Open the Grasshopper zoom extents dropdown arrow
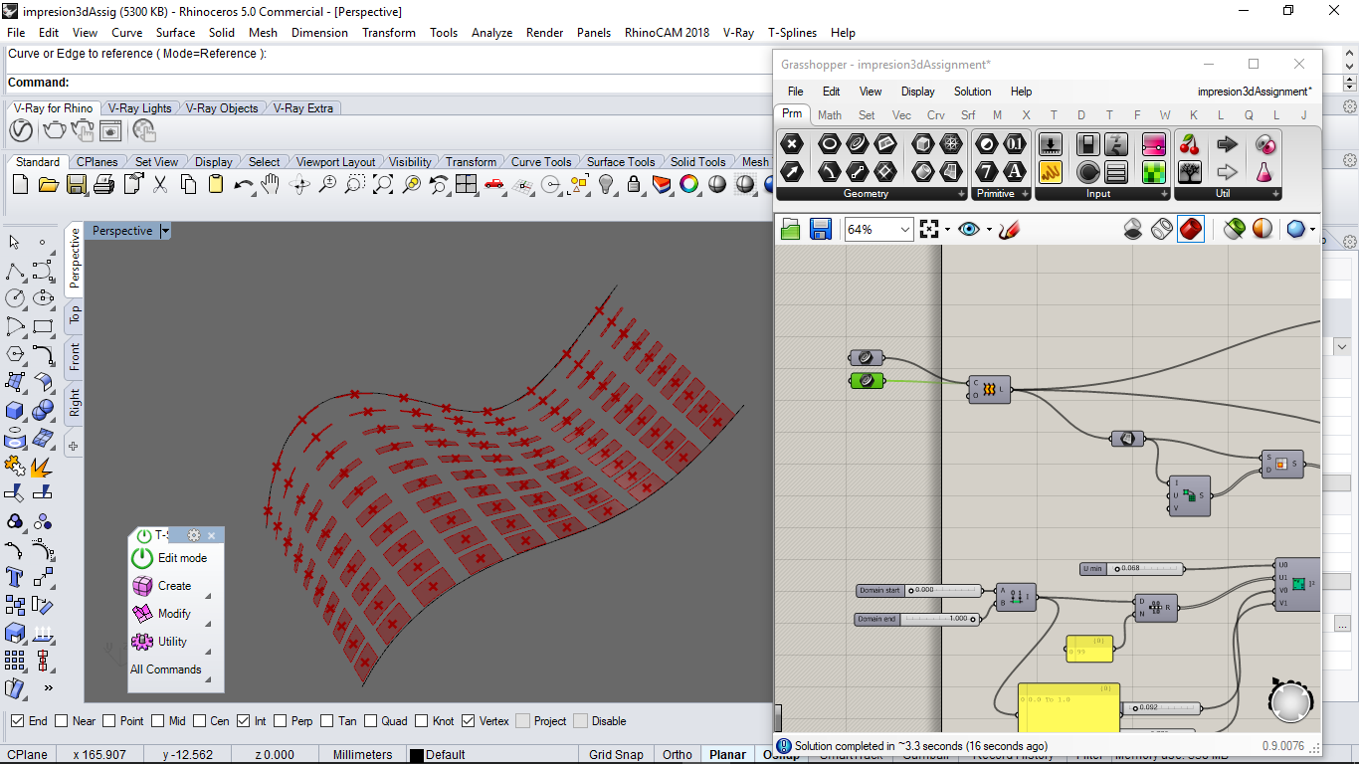 coord(947,230)
